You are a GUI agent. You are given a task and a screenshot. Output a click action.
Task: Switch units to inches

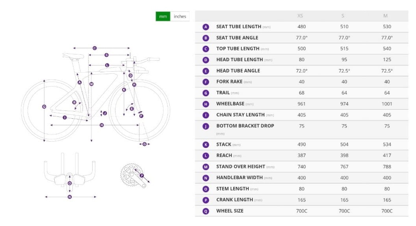coord(180,16)
